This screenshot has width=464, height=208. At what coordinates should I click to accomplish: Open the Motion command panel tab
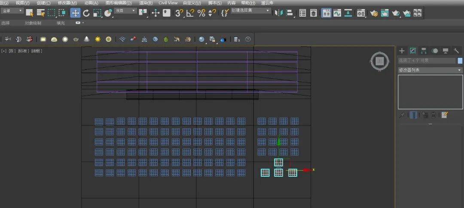tap(435, 51)
